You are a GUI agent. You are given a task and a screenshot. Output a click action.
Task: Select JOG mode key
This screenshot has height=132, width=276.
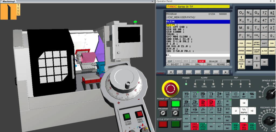[x=252, y=95]
